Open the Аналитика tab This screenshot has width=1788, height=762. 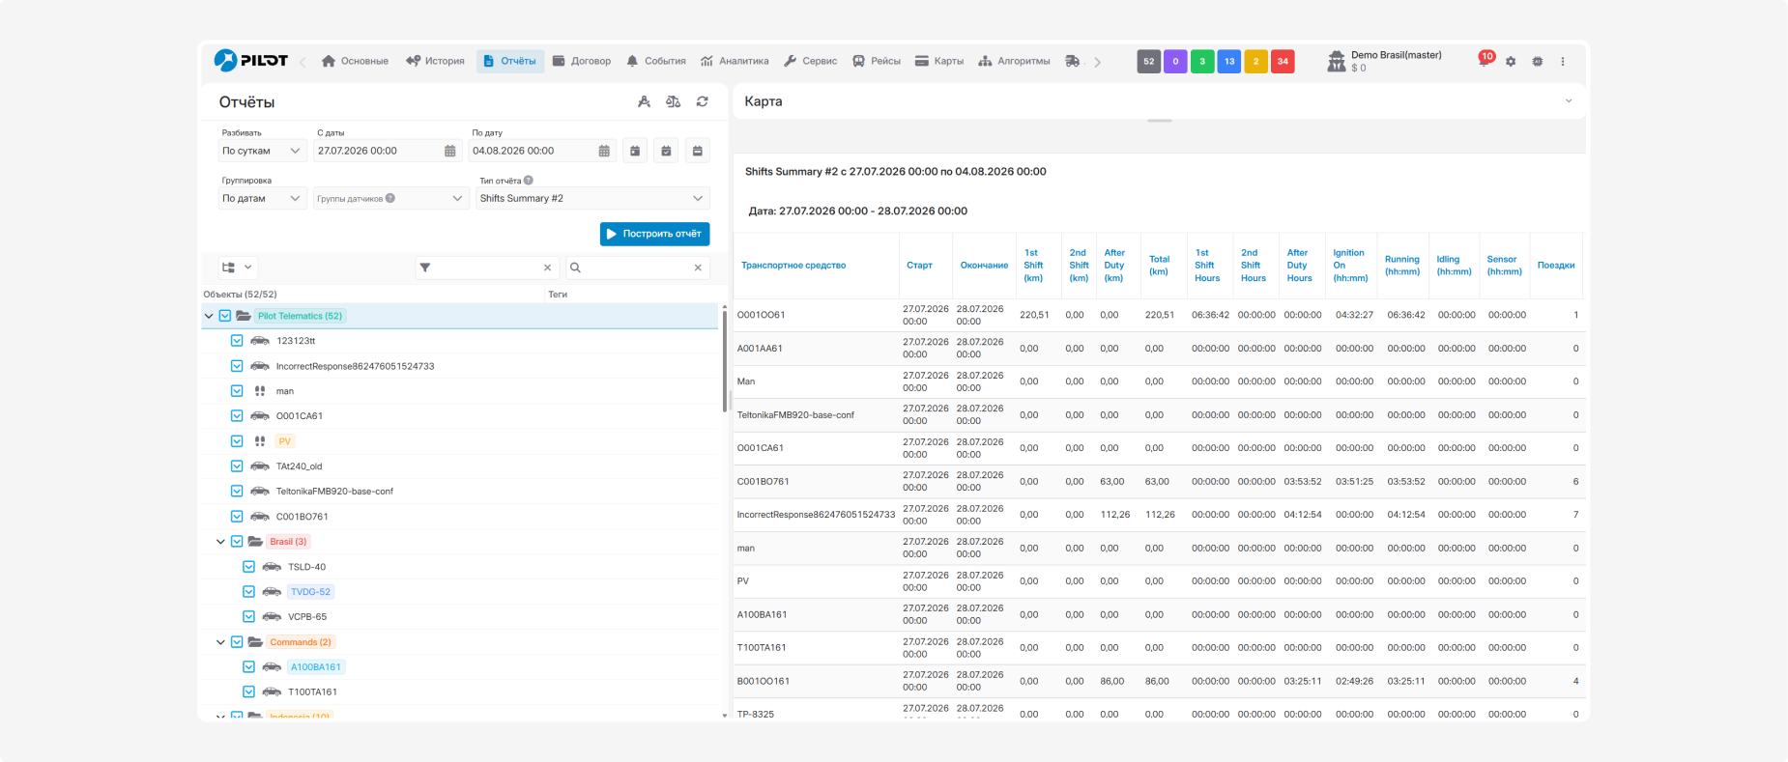735,61
